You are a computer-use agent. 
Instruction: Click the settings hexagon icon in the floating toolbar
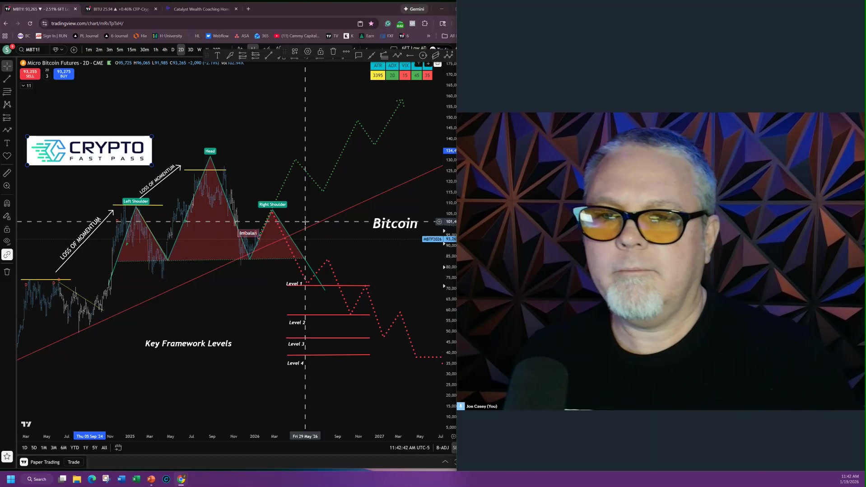pyautogui.click(x=307, y=52)
